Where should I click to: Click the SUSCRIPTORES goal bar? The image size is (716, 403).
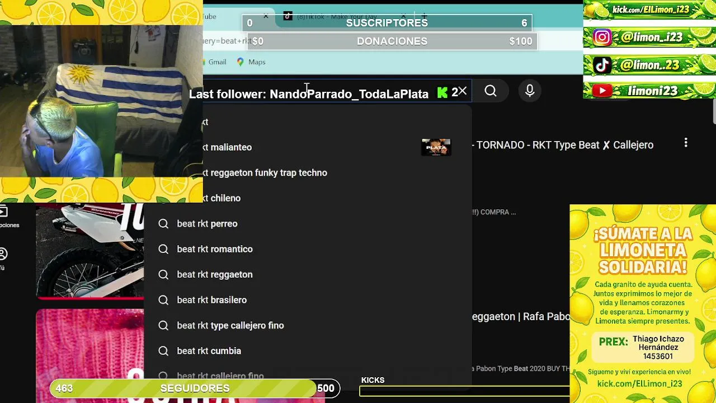[387, 23]
